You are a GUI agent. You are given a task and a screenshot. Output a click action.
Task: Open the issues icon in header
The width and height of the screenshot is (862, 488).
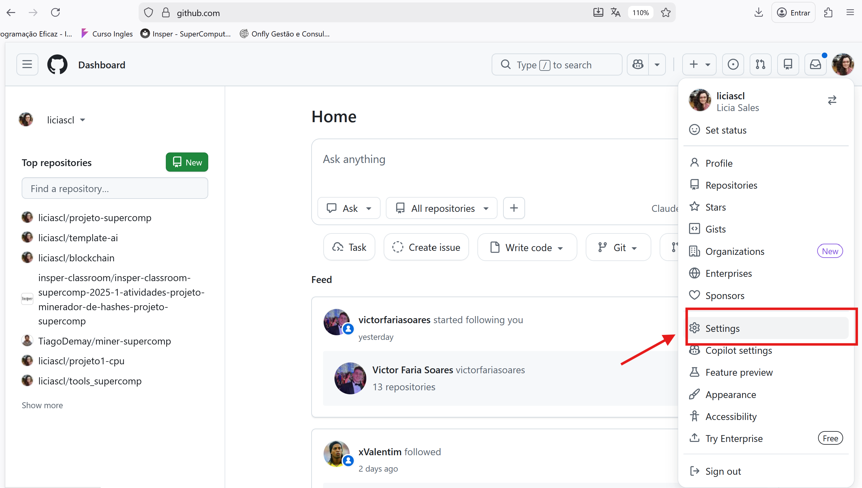(x=733, y=64)
